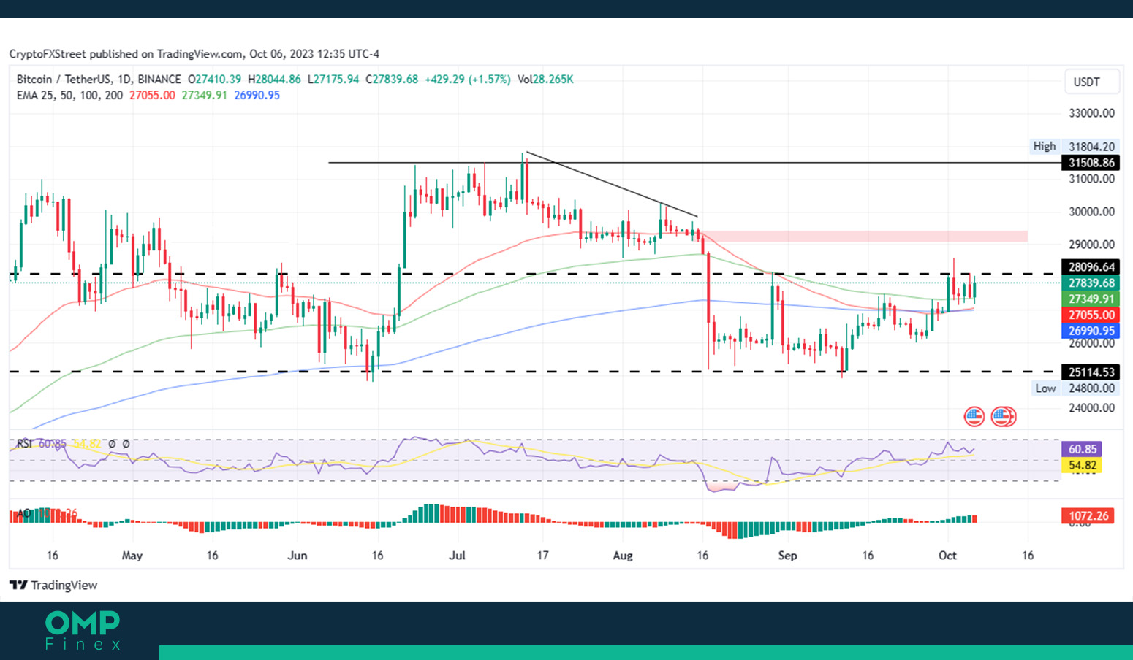Select the descending diagonal trendline from July peak
This screenshot has height=660, width=1133.
(x=612, y=184)
